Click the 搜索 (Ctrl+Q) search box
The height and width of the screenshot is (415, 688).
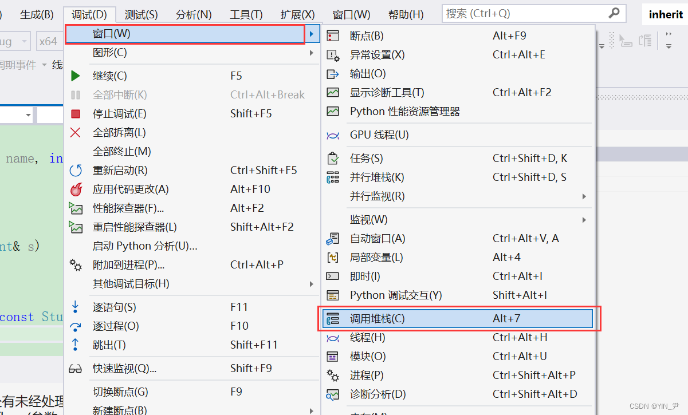pos(534,13)
